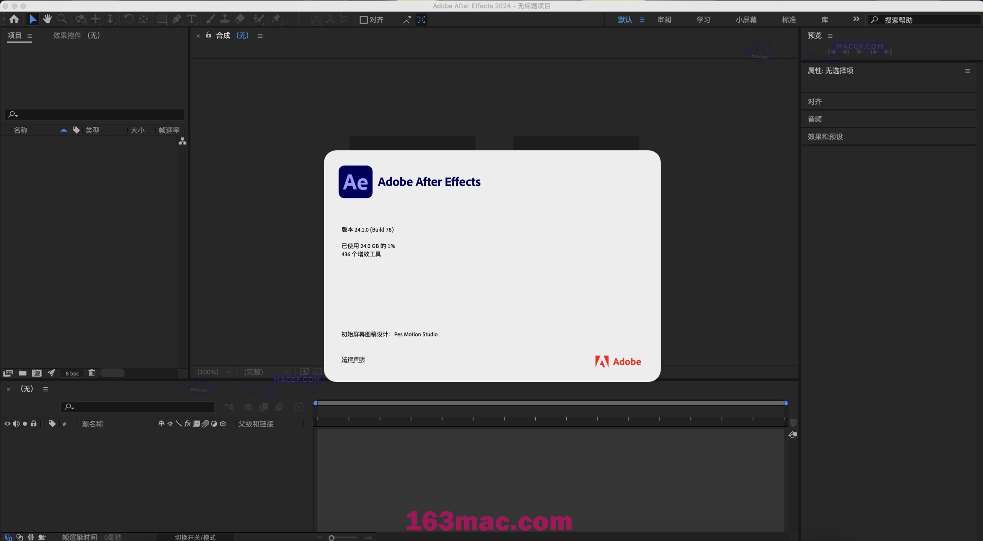Select the Zoom magnifier tool

[62, 19]
